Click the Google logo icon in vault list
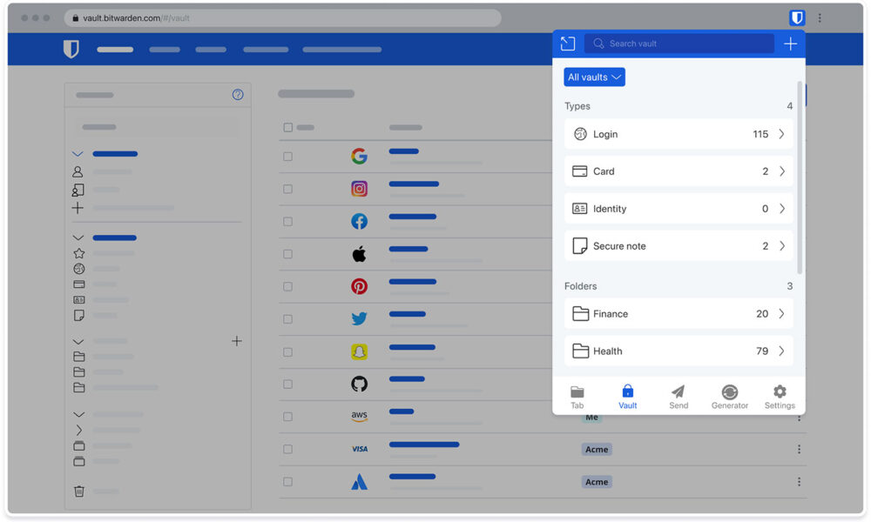871x522 pixels. [x=360, y=157]
